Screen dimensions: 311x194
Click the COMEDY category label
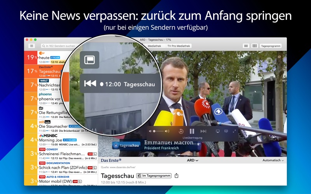click(52, 149)
